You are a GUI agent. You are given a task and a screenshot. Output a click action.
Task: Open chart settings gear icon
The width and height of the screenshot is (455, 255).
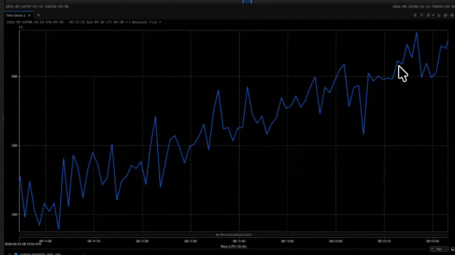[452, 15]
